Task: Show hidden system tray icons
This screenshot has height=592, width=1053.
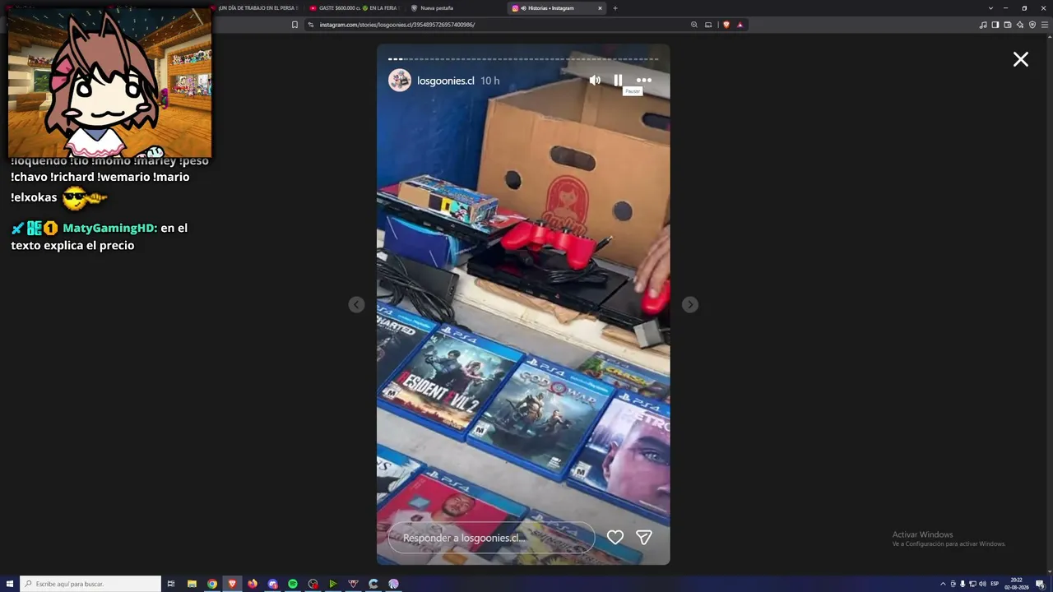Action: [943, 584]
